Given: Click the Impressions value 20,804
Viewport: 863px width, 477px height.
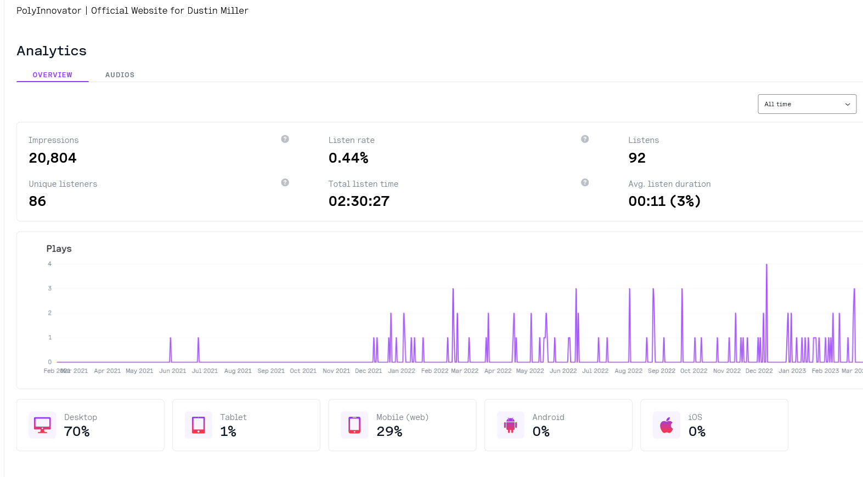Looking at the screenshot, I should 53,158.
